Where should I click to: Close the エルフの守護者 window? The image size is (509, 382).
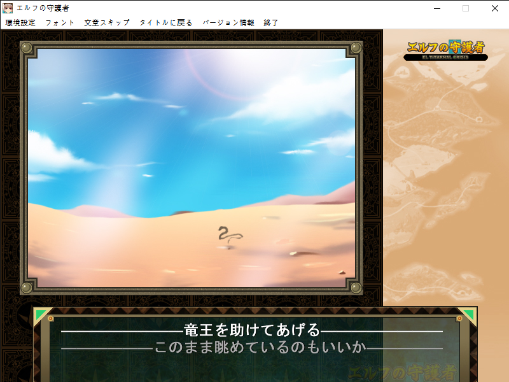pos(495,8)
